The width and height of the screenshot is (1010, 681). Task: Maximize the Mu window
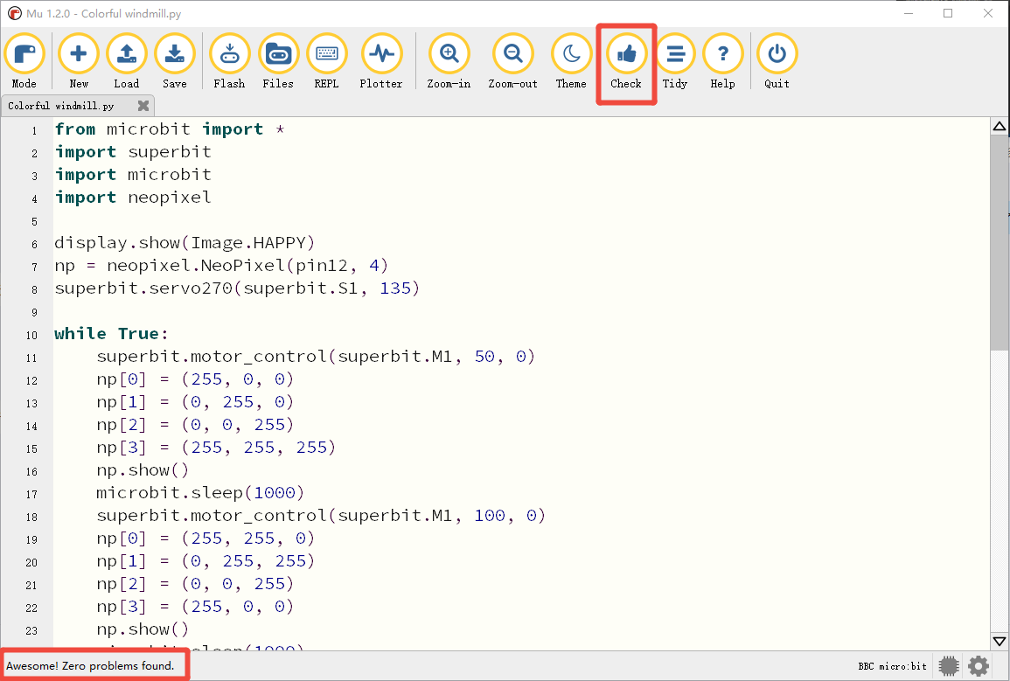pos(948,13)
